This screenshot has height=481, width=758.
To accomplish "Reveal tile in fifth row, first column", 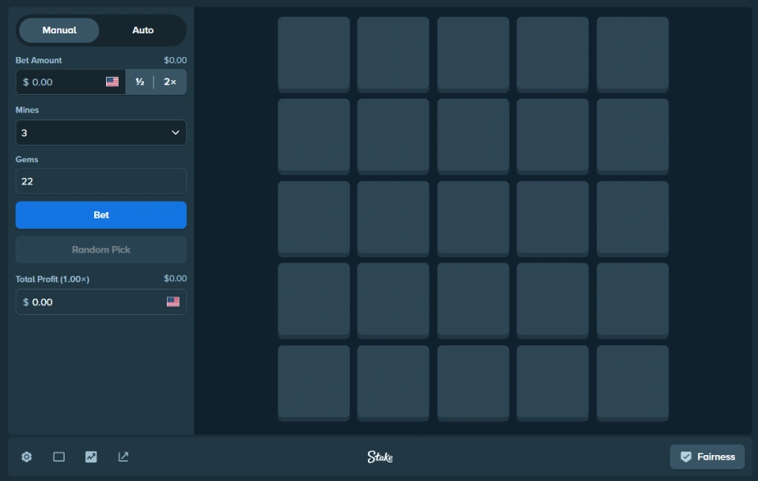I will point(314,383).
